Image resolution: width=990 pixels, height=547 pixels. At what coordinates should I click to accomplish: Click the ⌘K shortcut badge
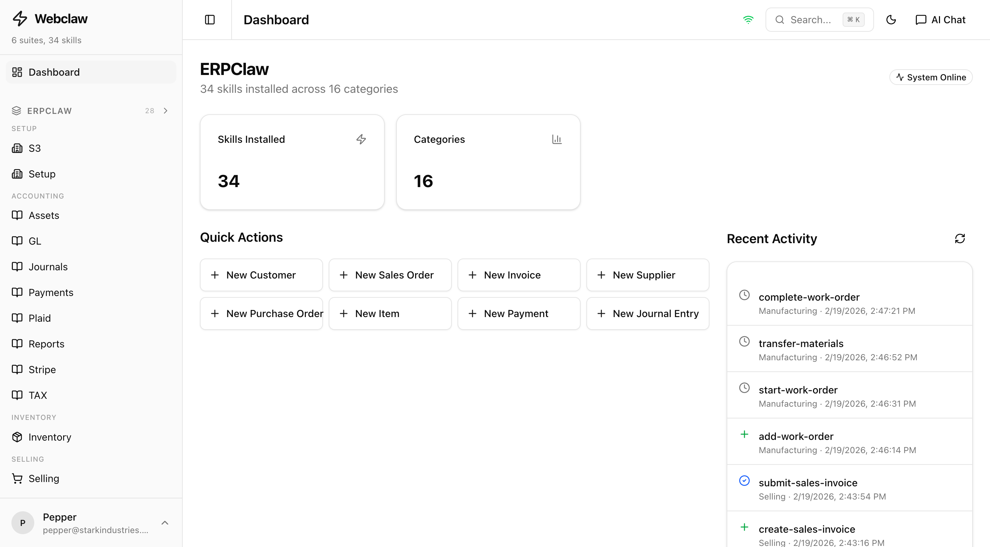tap(853, 20)
